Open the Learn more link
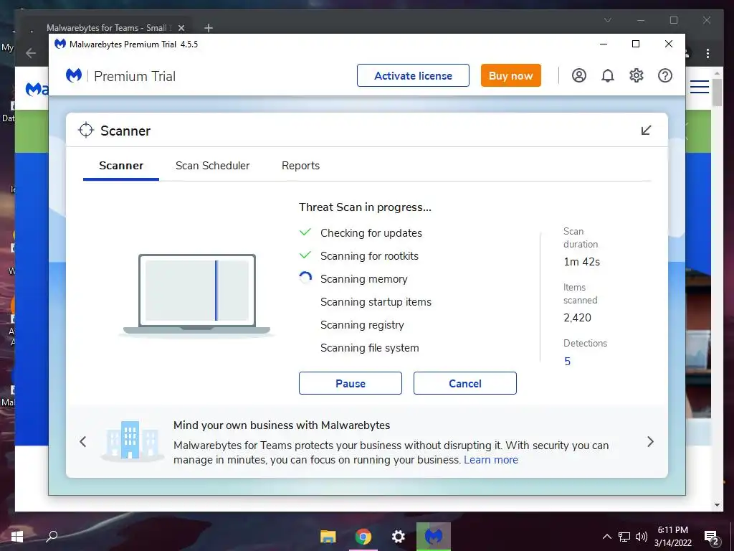The height and width of the screenshot is (551, 734). (491, 460)
